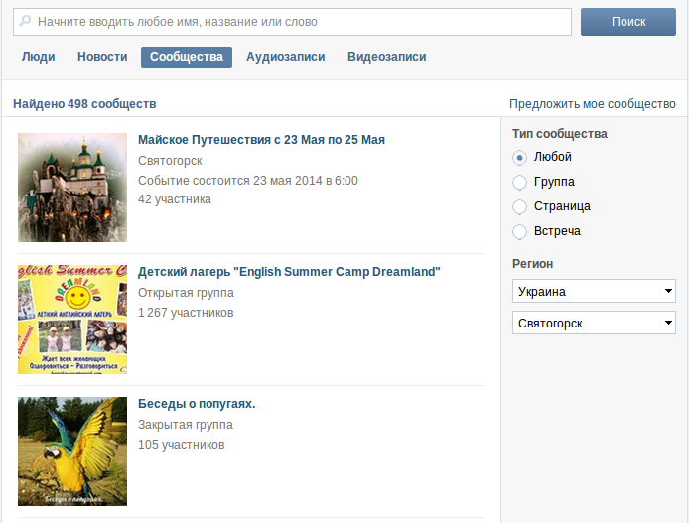Select the Группа radio button
693x523 pixels.
[520, 182]
